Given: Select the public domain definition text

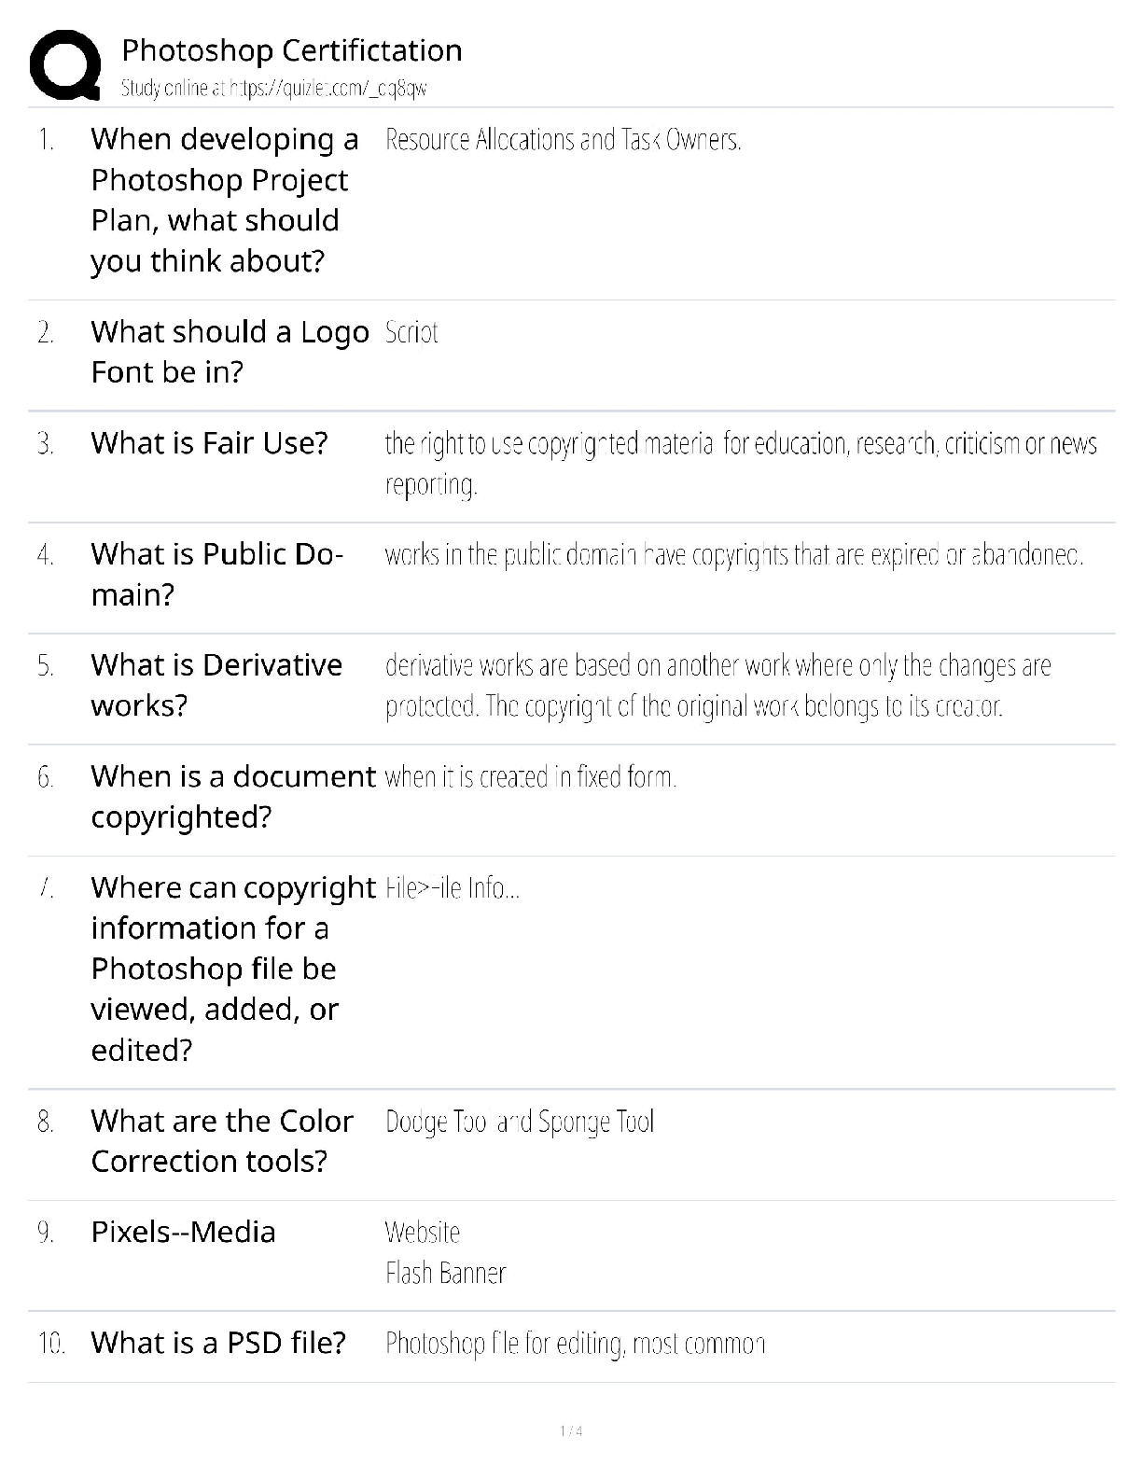Looking at the screenshot, I should (x=733, y=555).
